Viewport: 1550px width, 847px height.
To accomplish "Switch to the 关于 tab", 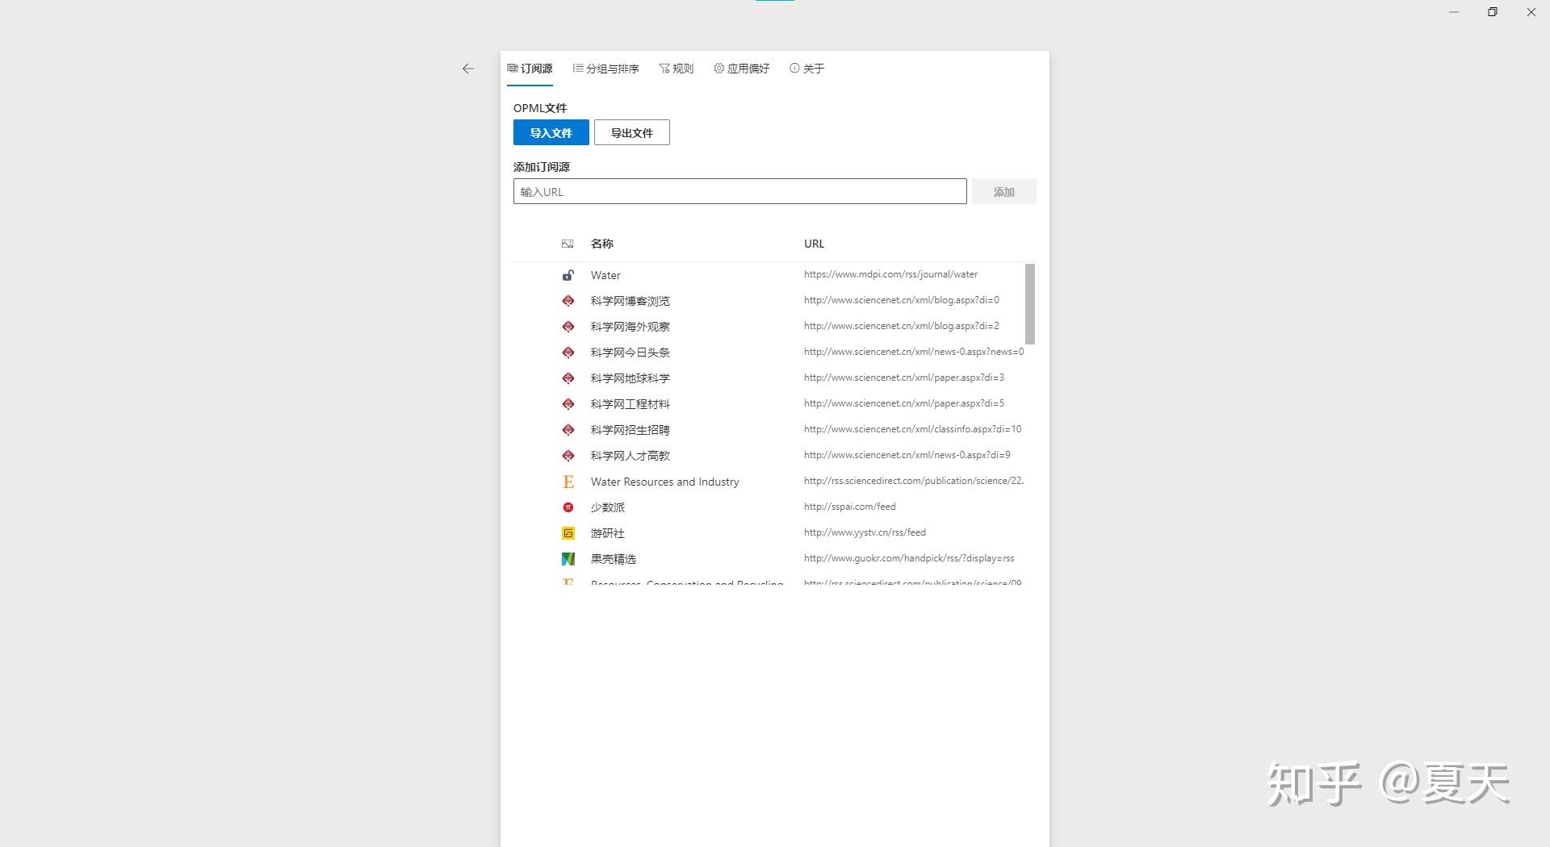I will click(x=806, y=69).
